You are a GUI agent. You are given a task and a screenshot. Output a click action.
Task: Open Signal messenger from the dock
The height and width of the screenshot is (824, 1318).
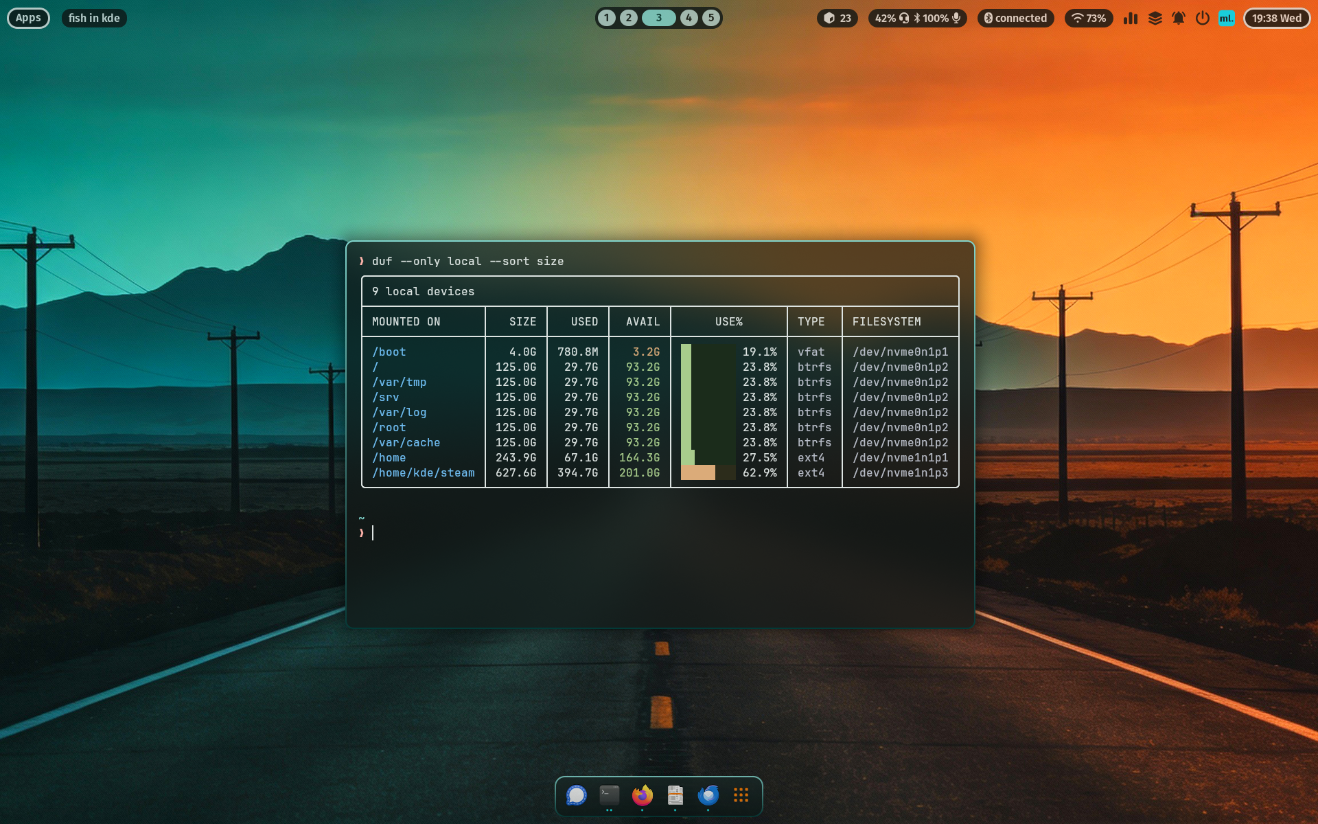(576, 795)
